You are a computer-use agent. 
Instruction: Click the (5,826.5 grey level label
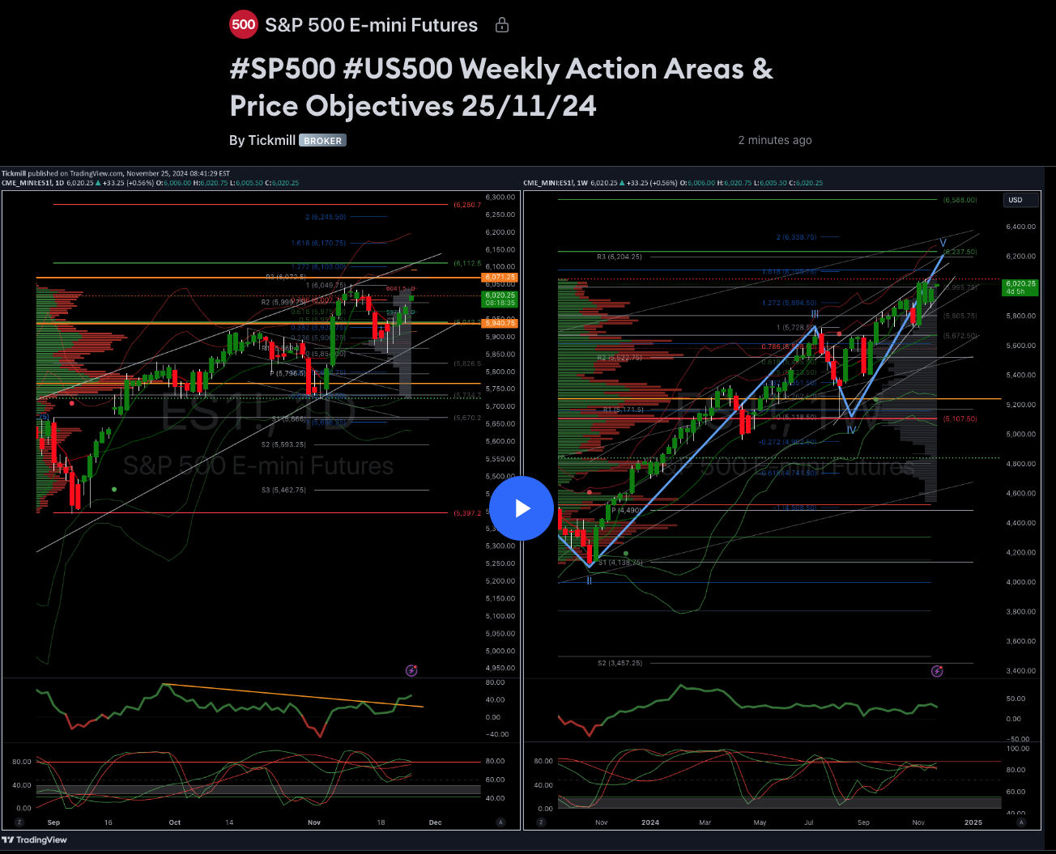tap(467, 363)
